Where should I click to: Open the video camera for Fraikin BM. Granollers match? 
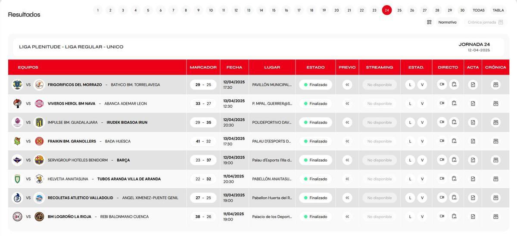click(x=442, y=141)
